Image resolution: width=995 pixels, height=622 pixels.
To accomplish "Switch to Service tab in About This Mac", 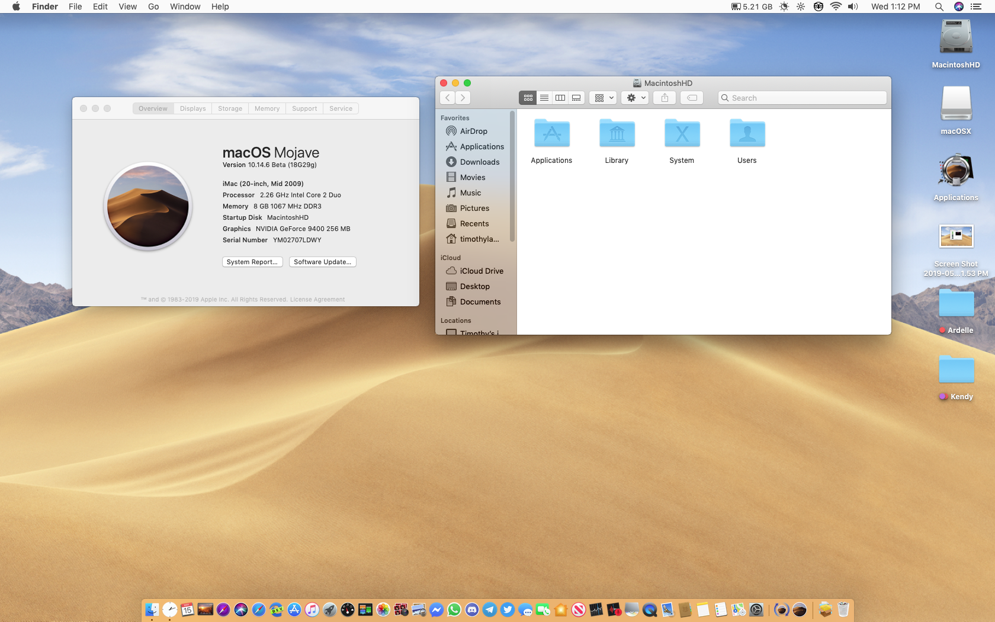I will pyautogui.click(x=341, y=108).
